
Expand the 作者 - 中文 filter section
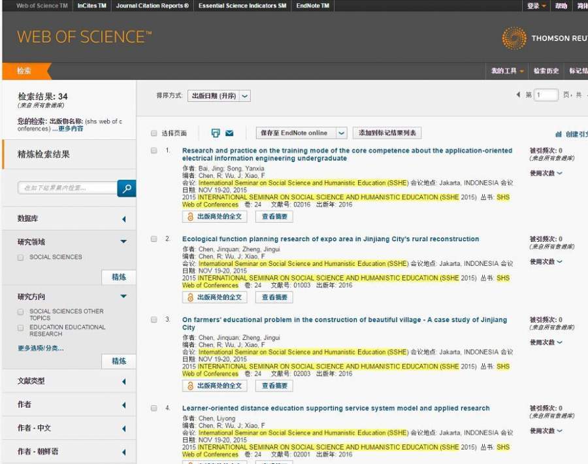point(123,429)
